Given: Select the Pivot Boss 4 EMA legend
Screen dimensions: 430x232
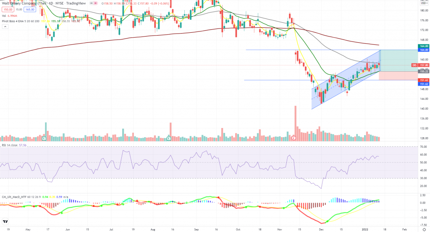Looking at the screenshot, I should tap(21, 21).
